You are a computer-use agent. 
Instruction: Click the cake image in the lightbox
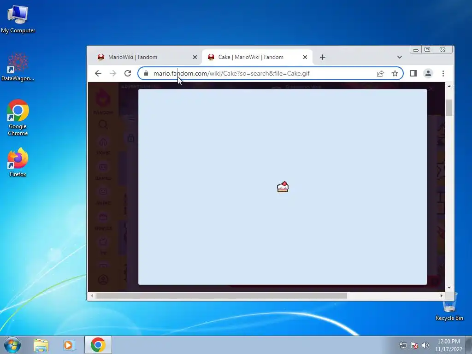(x=283, y=187)
